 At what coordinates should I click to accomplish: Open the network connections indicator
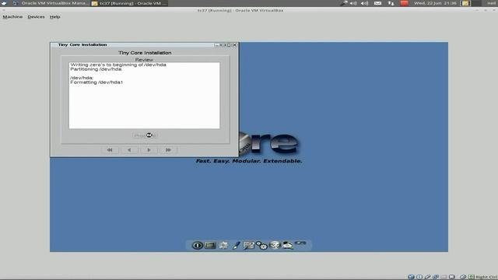pyautogui.click(x=391, y=3)
